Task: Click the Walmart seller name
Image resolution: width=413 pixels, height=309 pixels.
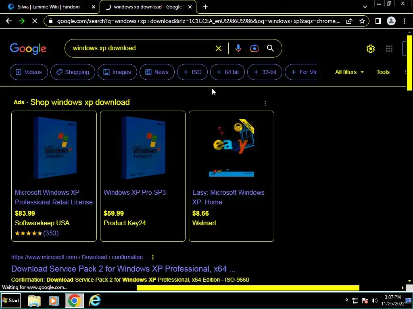Action: click(x=204, y=223)
